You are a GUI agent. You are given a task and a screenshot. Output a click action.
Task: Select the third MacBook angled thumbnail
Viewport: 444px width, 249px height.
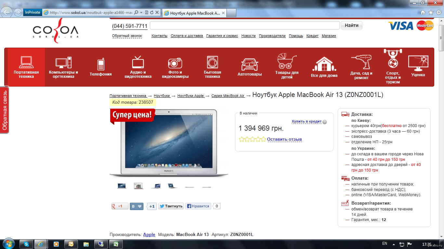point(156,186)
